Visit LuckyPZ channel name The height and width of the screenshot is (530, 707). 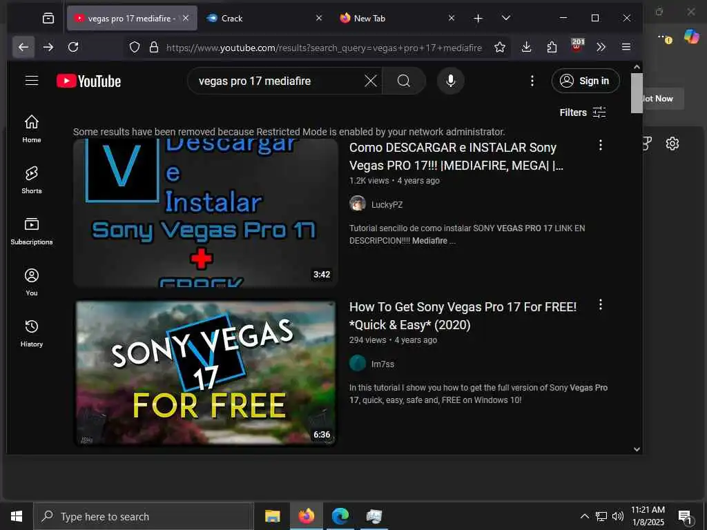coord(387,204)
